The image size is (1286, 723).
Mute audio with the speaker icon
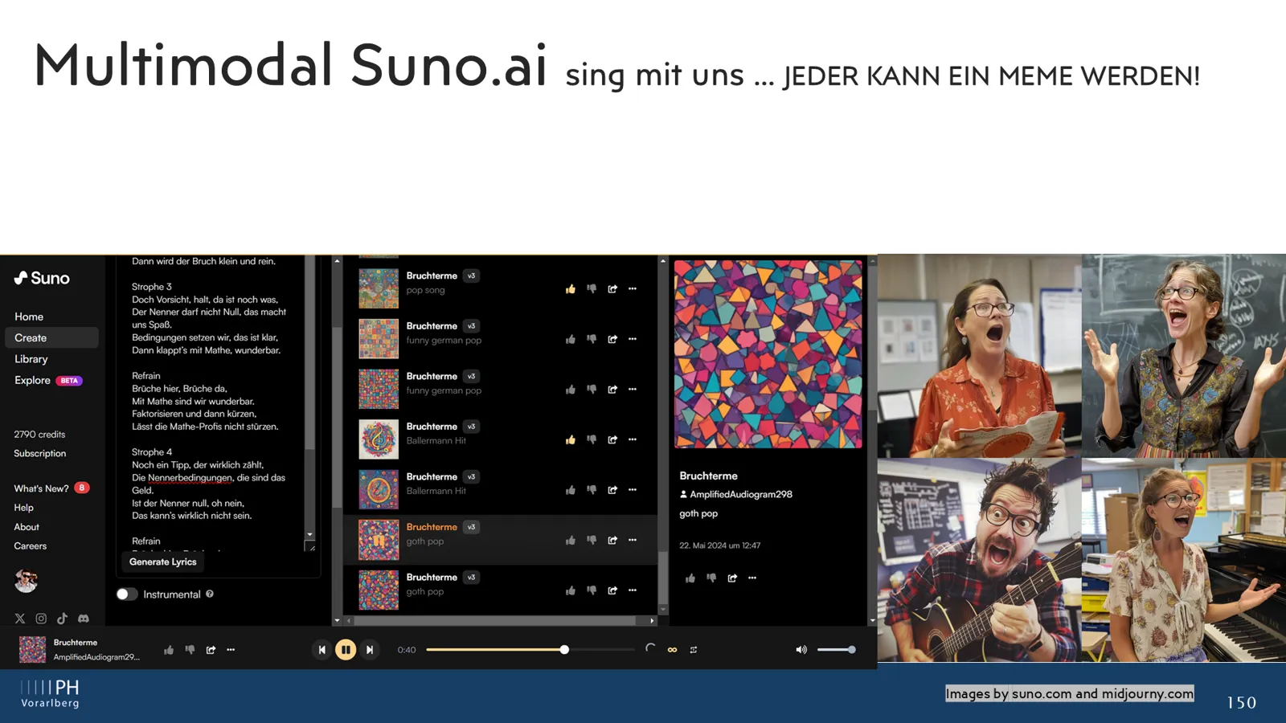(801, 650)
